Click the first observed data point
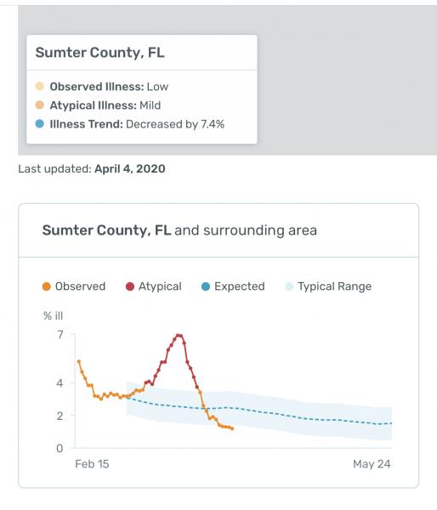This screenshot has height=510, width=437. [78, 361]
